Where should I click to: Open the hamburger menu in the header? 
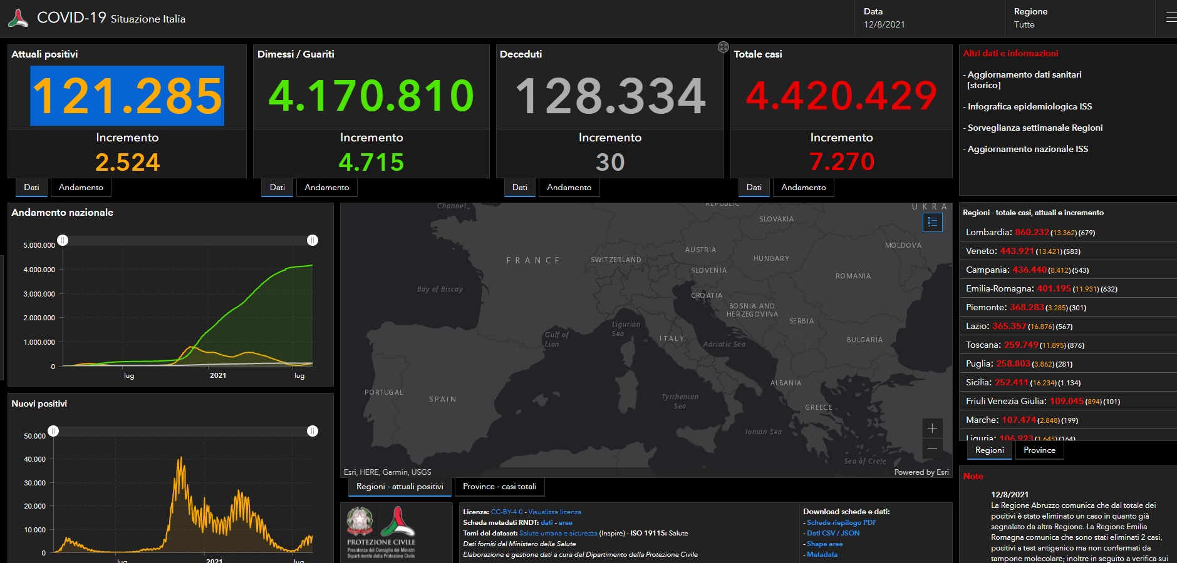click(1170, 18)
